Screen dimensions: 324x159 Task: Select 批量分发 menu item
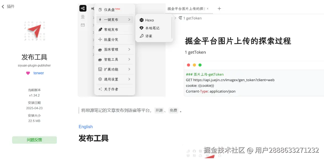(x=115, y=40)
